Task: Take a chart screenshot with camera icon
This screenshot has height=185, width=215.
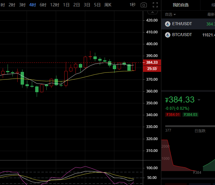Action: tap(144, 5)
